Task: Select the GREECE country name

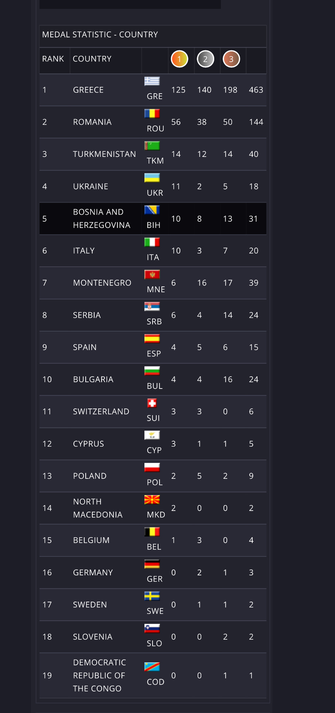Action: (x=88, y=90)
